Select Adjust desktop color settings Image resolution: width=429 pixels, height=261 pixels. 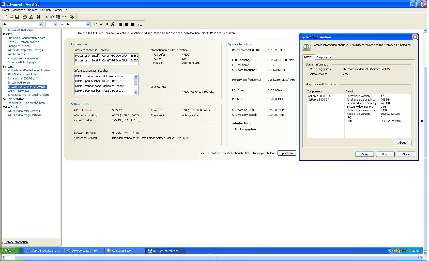pyautogui.click(x=25, y=50)
